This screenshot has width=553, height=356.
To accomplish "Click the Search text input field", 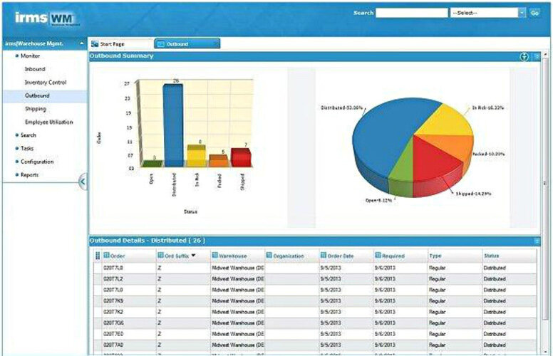I will point(411,13).
